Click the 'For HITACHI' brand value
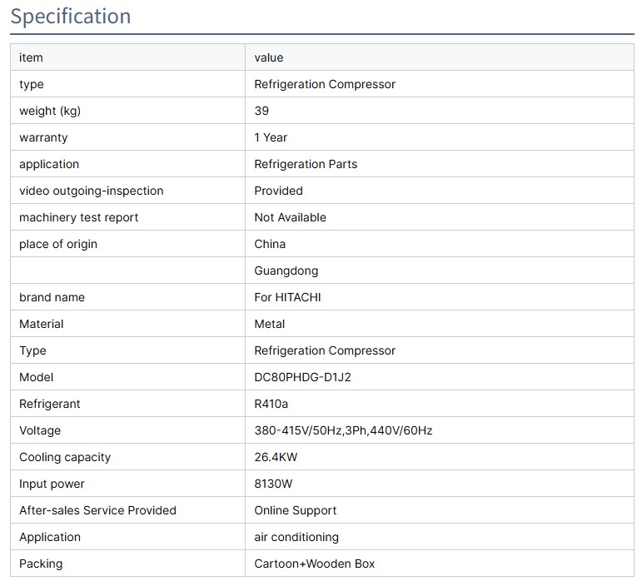The image size is (642, 586). point(287,297)
